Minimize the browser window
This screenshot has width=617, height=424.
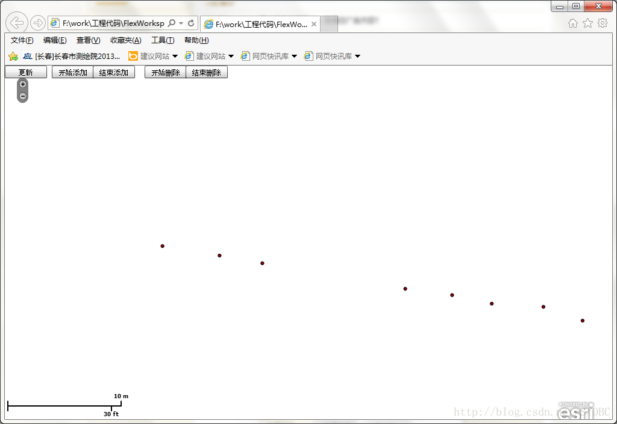pyautogui.click(x=560, y=6)
